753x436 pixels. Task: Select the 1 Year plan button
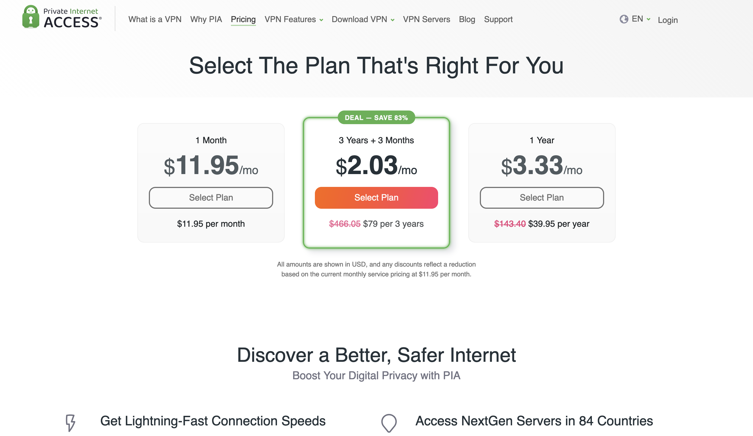pyautogui.click(x=541, y=197)
